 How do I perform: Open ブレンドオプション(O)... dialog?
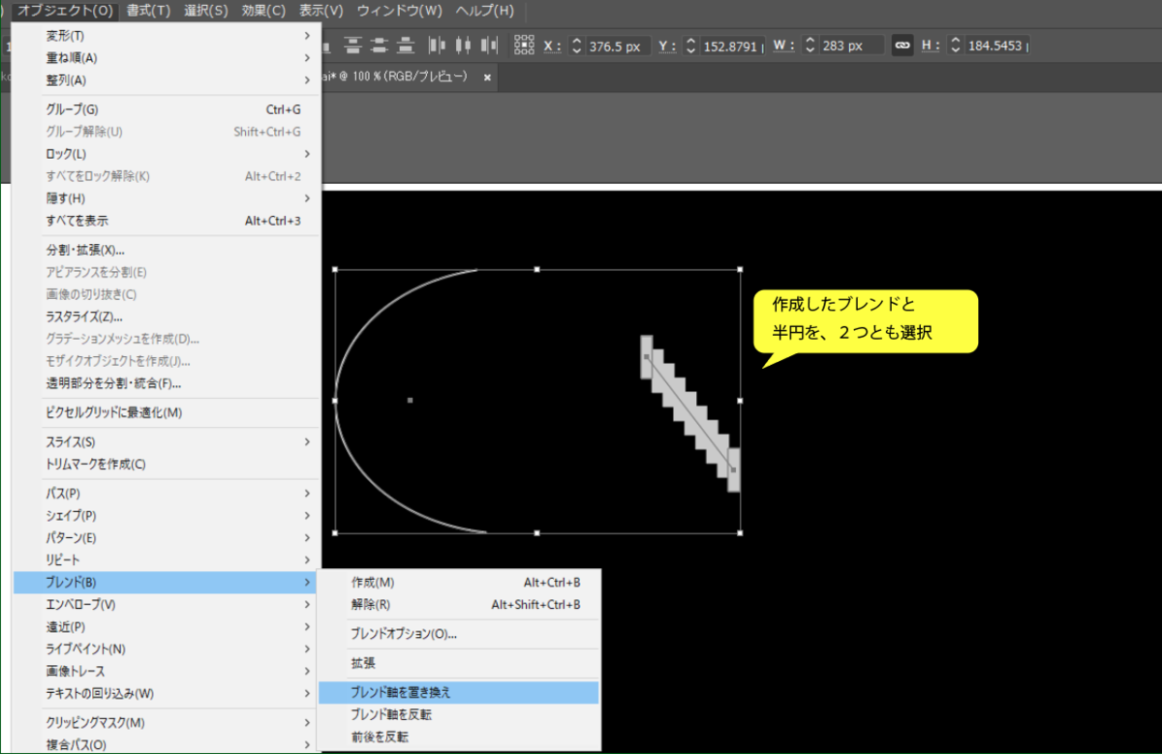pos(459,634)
